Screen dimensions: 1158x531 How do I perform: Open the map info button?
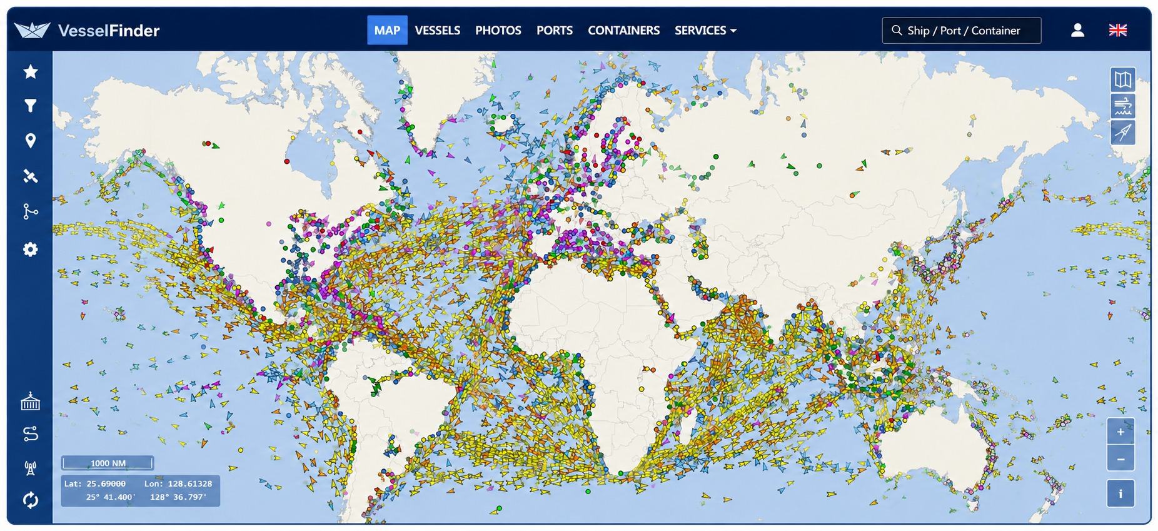pos(1120,493)
